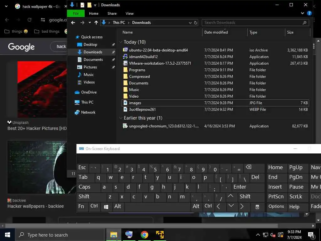Open the notification center icon
Viewport: 321px width, 241px height.
(311, 235)
